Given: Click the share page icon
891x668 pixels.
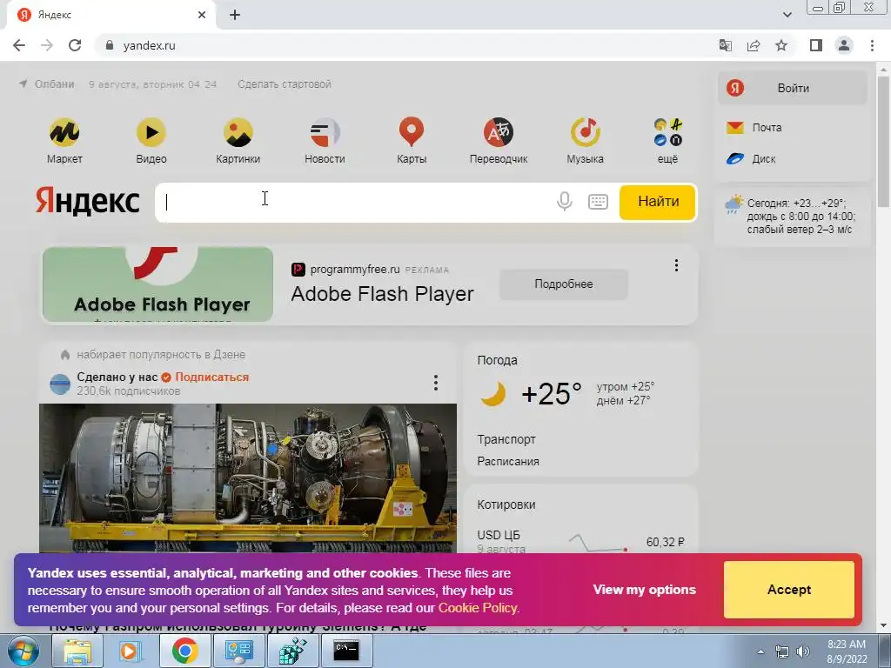Looking at the screenshot, I should [754, 45].
